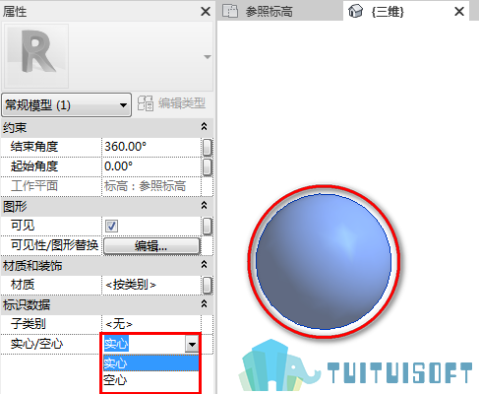Click the 编辑类型 icon
The width and height of the screenshot is (479, 394).
pyautogui.click(x=145, y=103)
